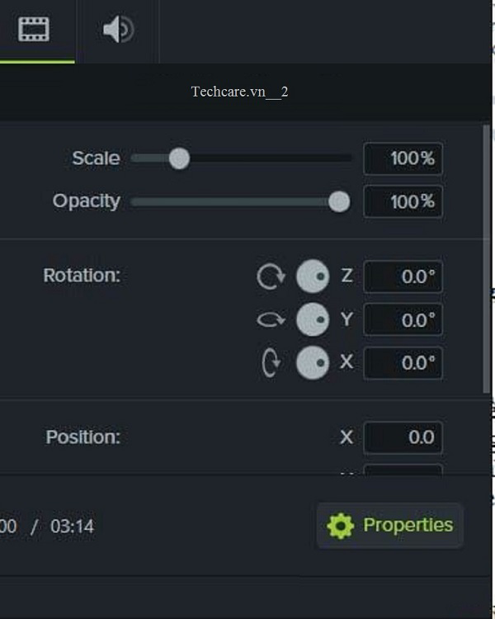
Task: Click the Opacity slider handle
Action: [x=339, y=201]
